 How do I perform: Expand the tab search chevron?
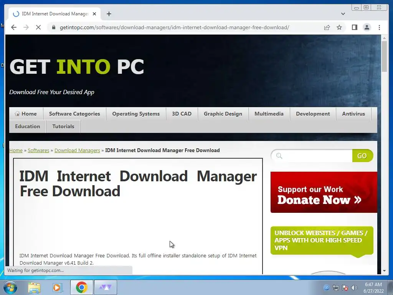(x=343, y=14)
